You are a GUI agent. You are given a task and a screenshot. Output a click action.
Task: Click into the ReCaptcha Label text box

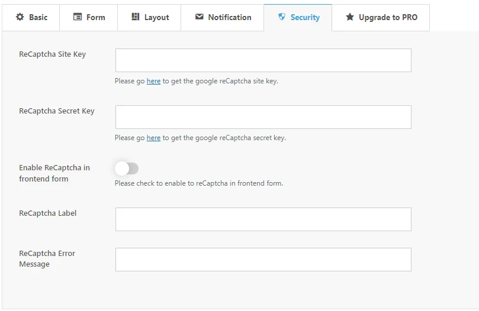(x=263, y=219)
